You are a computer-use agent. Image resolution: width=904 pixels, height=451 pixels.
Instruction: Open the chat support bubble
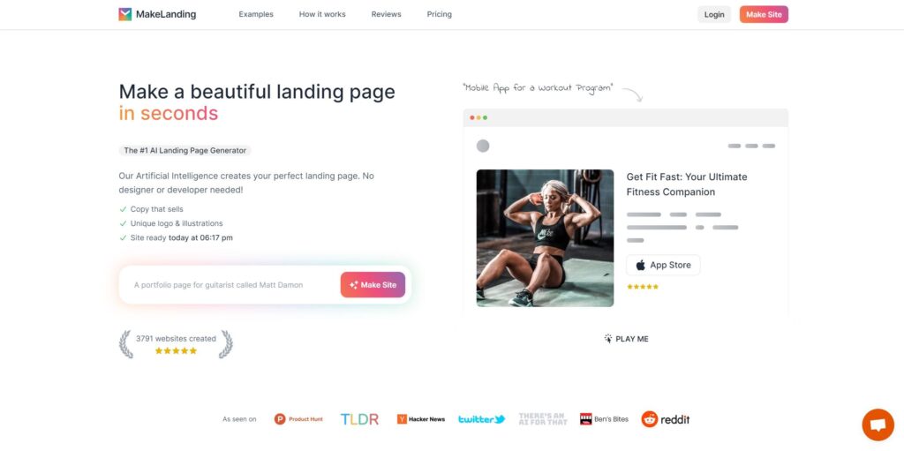[878, 425]
